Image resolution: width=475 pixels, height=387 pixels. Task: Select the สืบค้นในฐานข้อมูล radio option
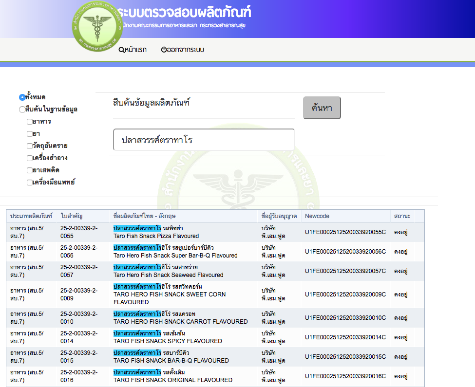pyautogui.click(x=22, y=110)
